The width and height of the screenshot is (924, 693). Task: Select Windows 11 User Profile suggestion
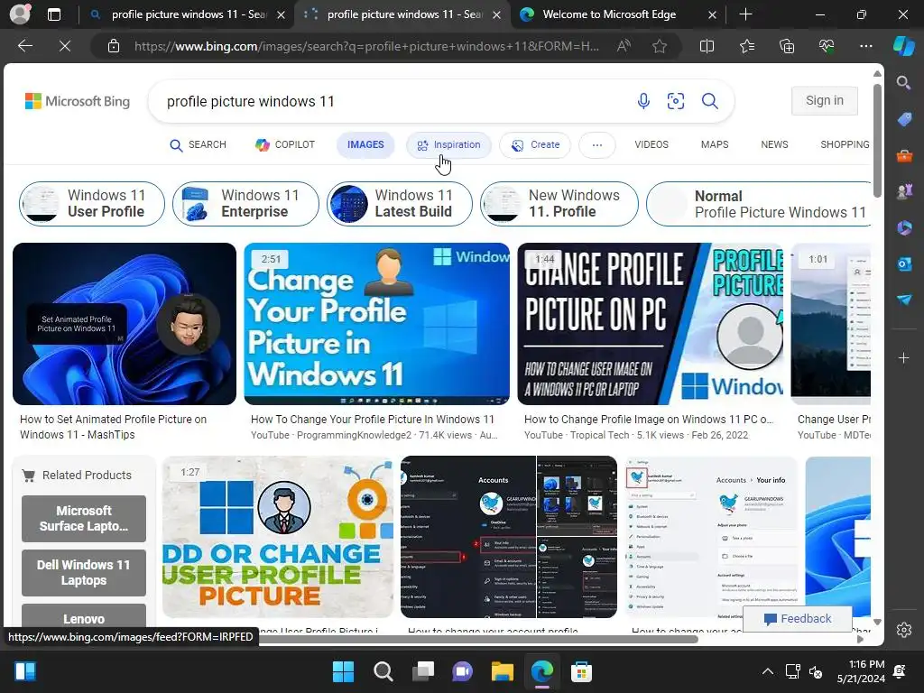92,204
